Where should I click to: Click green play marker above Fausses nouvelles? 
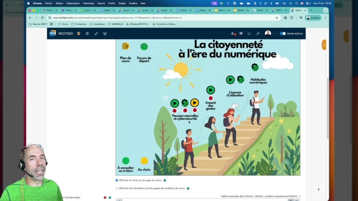175,103
